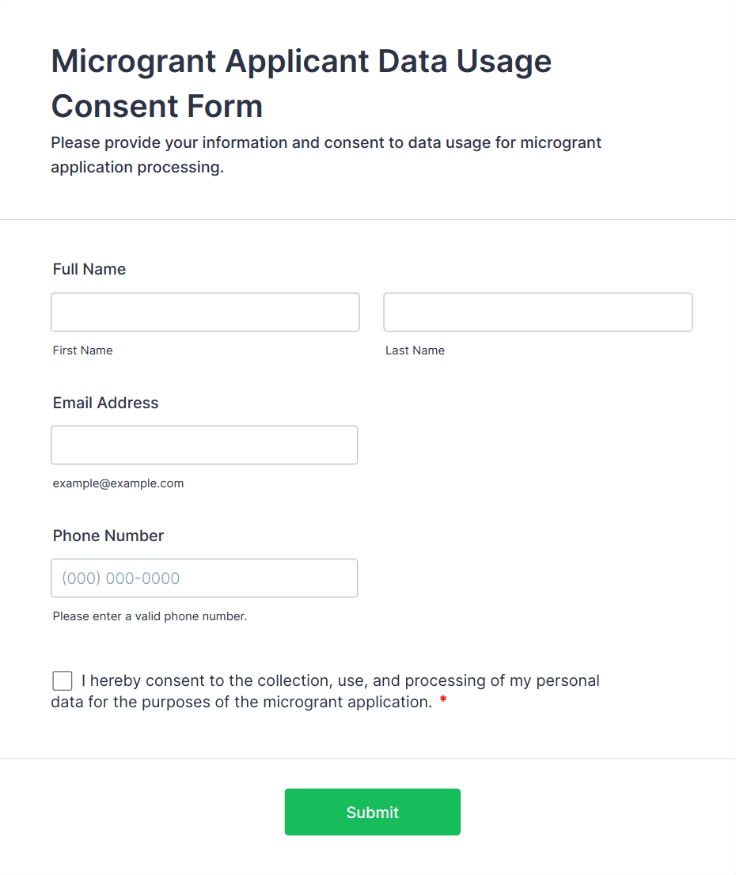Click the valid phone number hint
This screenshot has height=875, width=736.
(150, 616)
